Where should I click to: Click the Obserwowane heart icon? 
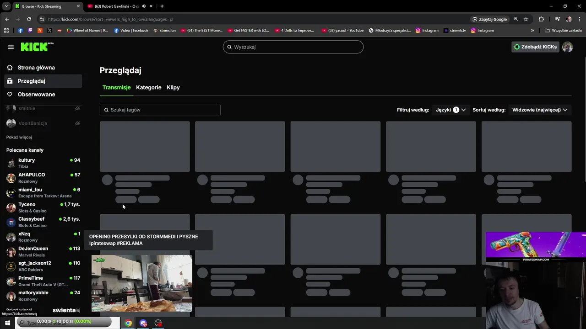pos(10,94)
